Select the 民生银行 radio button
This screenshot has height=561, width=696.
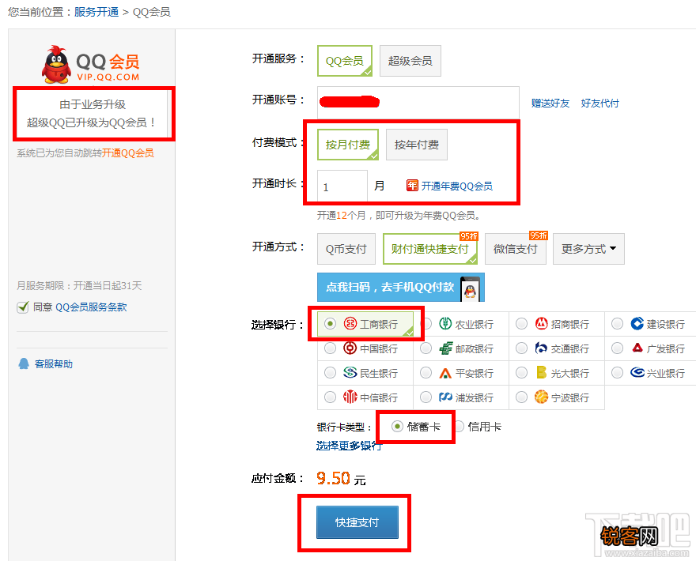(x=330, y=373)
